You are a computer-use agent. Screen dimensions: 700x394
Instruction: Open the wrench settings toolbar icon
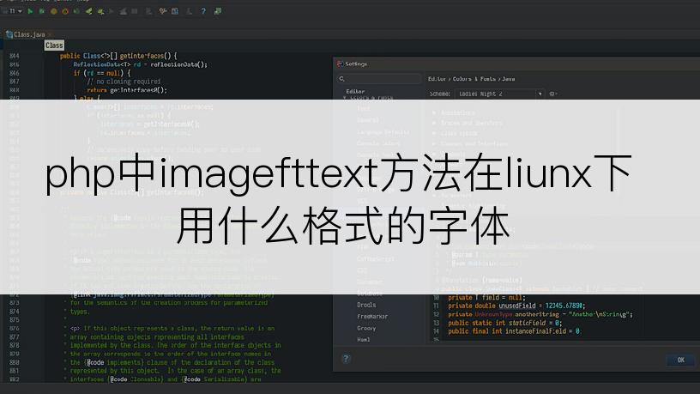click(x=163, y=11)
